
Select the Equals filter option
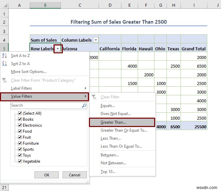click(122, 106)
